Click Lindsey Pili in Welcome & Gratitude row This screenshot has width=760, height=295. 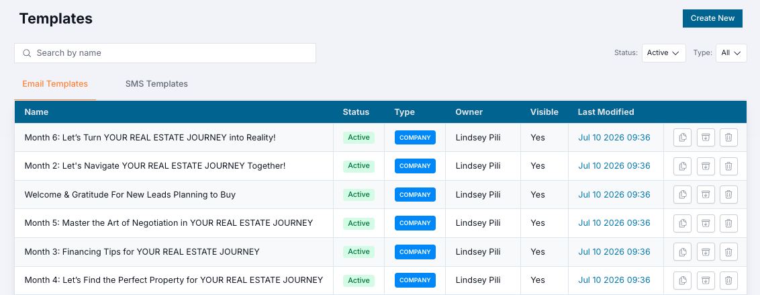pos(478,195)
